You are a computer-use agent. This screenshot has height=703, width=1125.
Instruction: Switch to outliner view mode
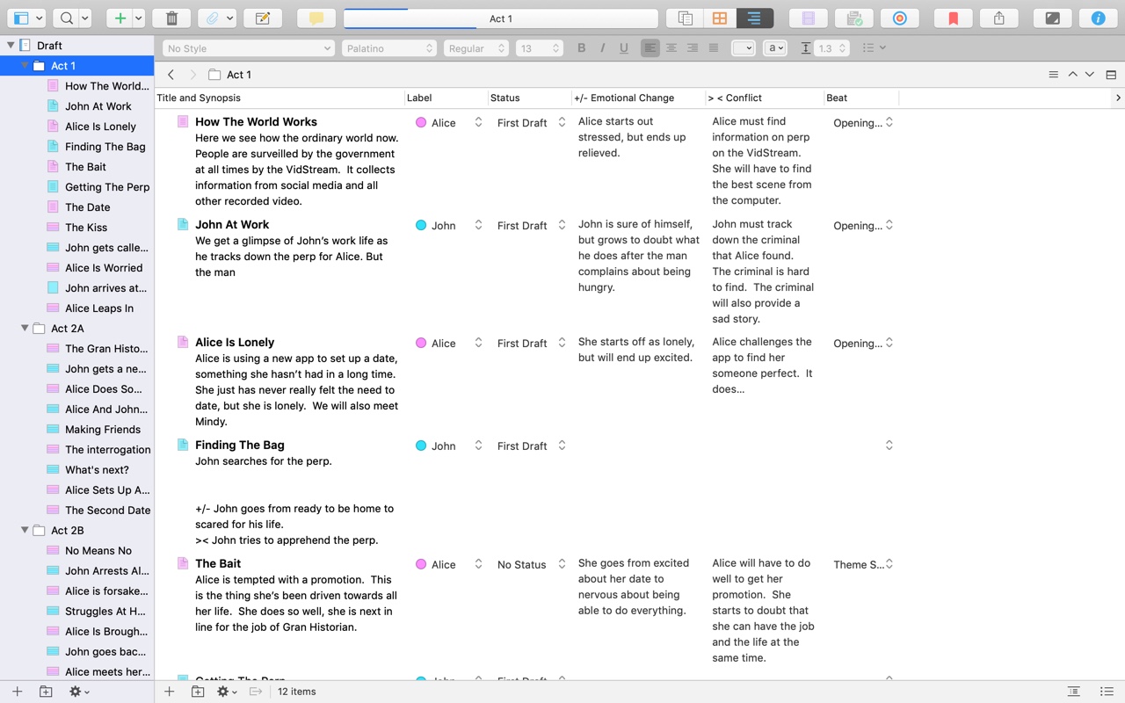click(754, 18)
